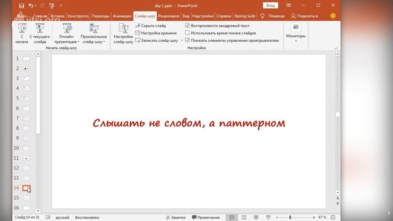This screenshot has width=393, height=221.
Task: Open the Анимация tab
Action: pyautogui.click(x=122, y=16)
